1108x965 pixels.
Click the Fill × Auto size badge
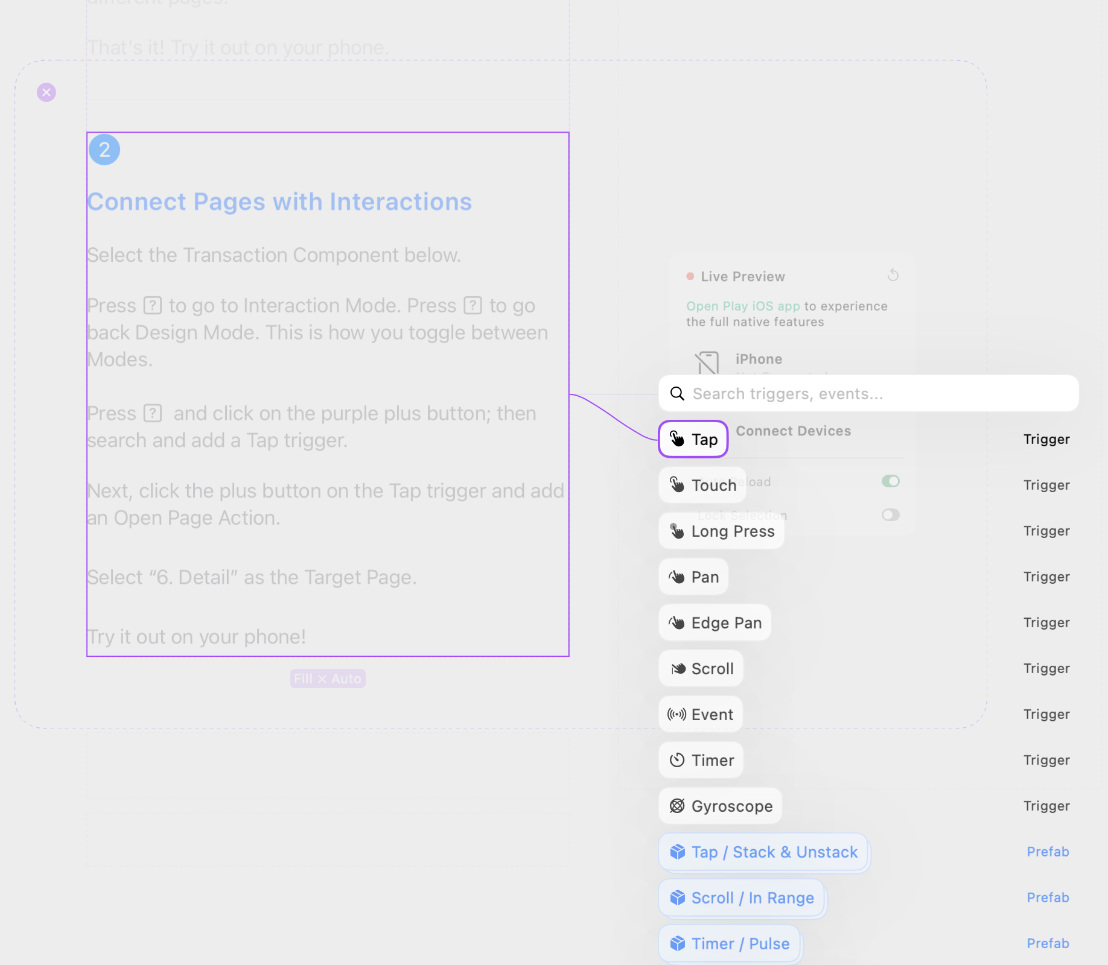328,679
